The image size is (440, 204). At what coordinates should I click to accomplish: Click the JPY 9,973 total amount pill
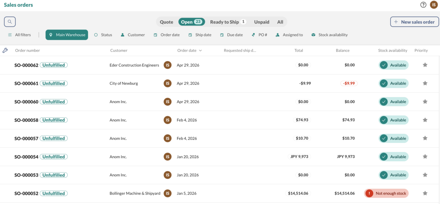coord(299,157)
